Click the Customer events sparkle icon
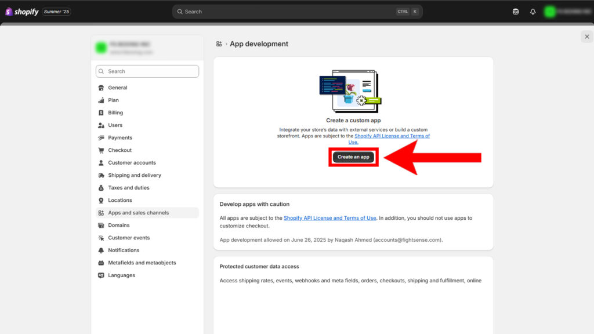 point(101,238)
